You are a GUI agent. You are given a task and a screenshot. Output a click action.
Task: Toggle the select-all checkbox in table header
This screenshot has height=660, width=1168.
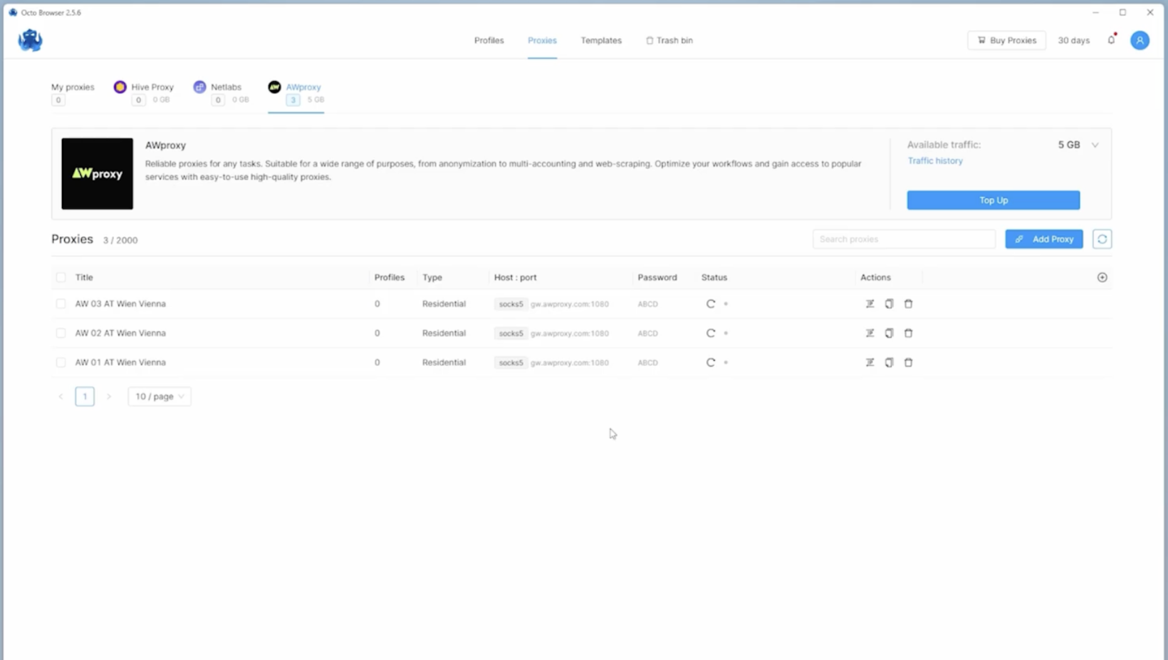(61, 277)
